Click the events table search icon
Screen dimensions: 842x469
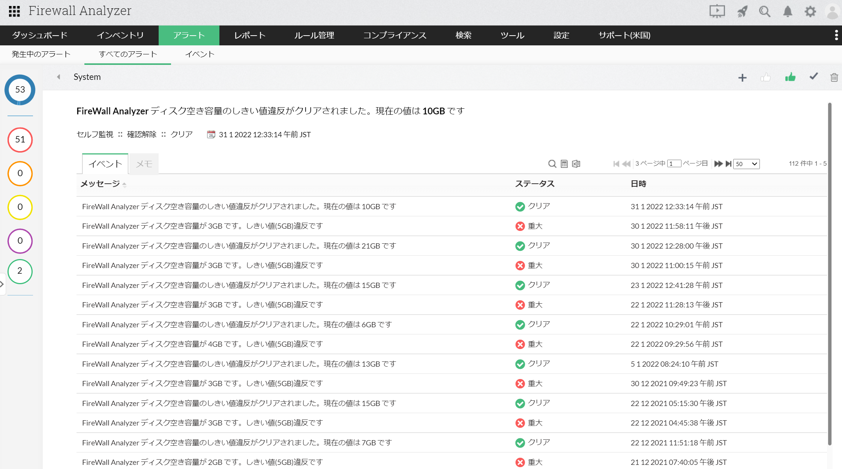(x=552, y=164)
